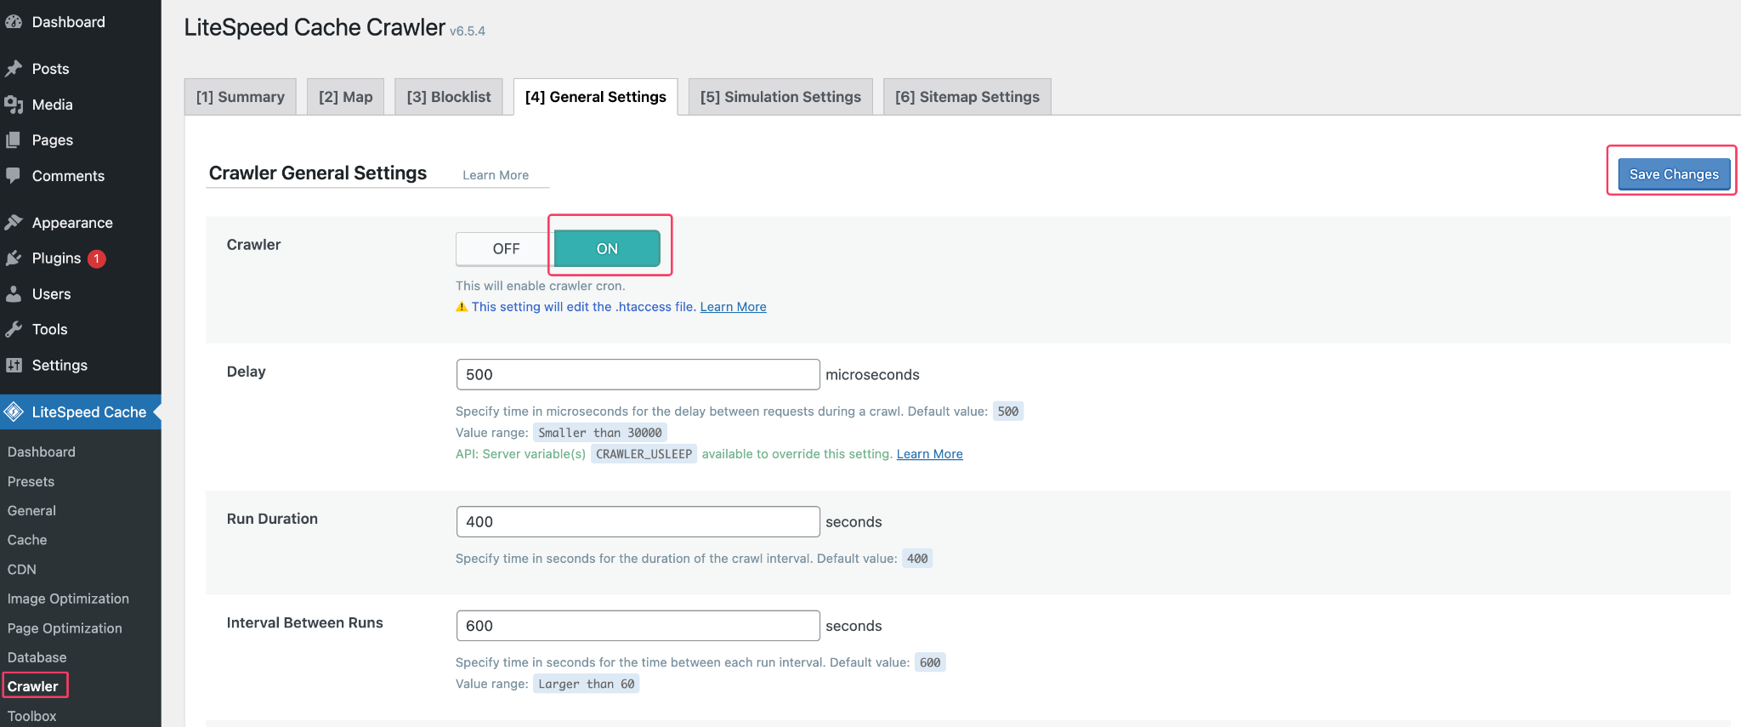This screenshot has height=727, width=1741.
Task: Focus the Delay microseconds input field
Action: click(x=638, y=375)
